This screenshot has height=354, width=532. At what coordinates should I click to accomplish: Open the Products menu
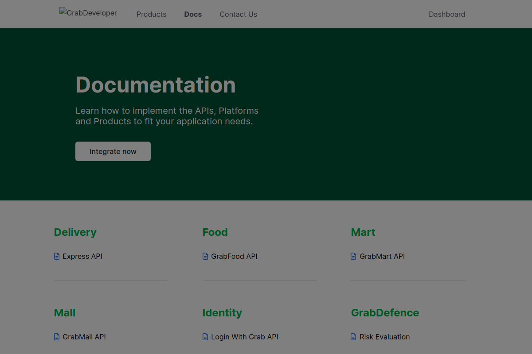click(x=152, y=14)
